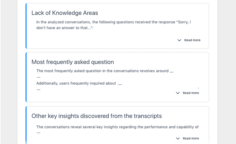This screenshot has width=236, height=144.
Task: Click the ellipsis after "inquired about"
Action: click(x=120, y=84)
